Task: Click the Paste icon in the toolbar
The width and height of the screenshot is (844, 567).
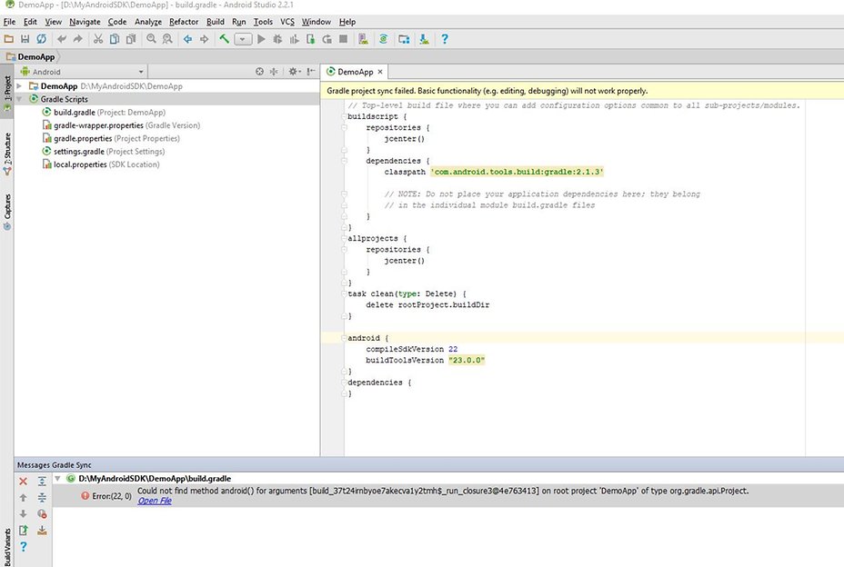Action: [x=131, y=39]
